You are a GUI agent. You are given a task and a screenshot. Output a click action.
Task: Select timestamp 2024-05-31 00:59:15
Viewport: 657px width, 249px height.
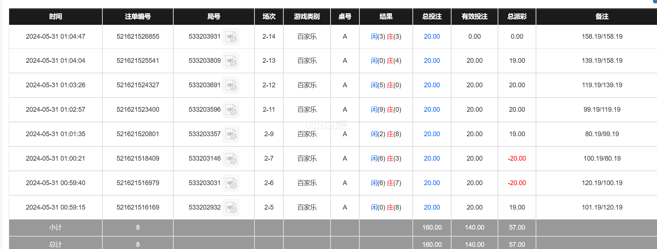pyautogui.click(x=56, y=207)
